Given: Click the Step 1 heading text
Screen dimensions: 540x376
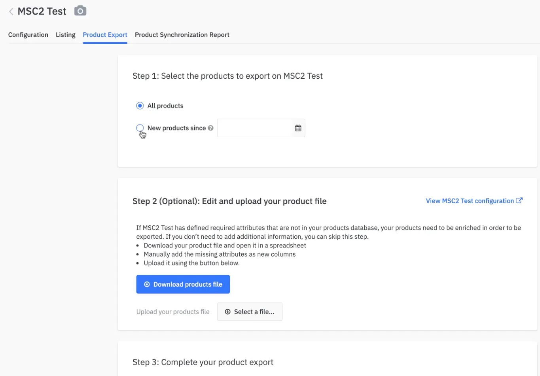Looking at the screenshot, I should coord(227,76).
